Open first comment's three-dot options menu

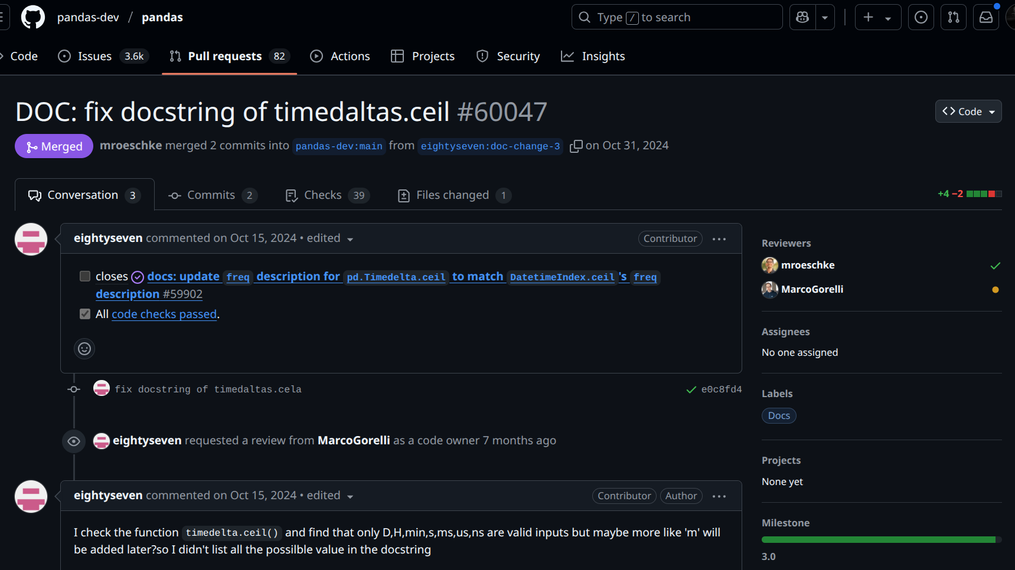click(719, 239)
